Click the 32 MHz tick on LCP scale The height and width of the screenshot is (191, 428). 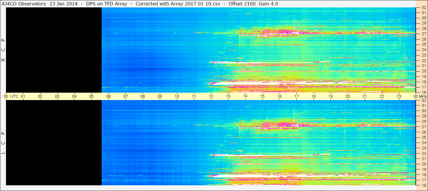(423, 100)
